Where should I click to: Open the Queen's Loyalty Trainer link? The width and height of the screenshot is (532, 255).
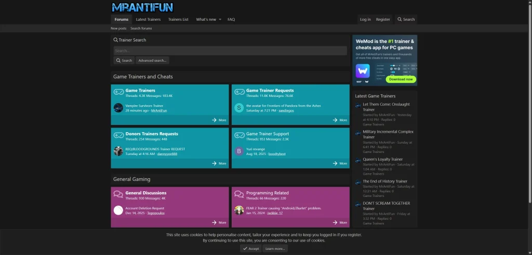click(382, 159)
